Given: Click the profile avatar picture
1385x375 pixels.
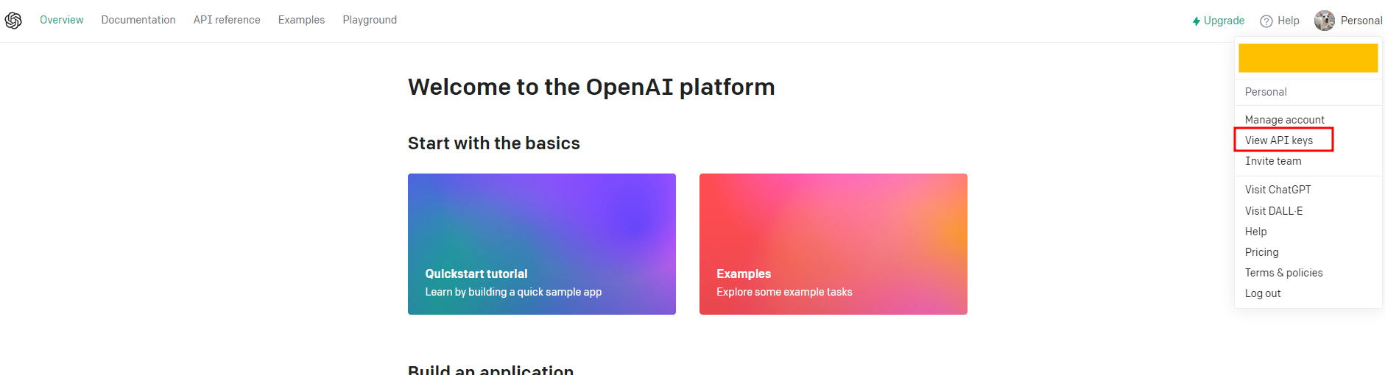Looking at the screenshot, I should coord(1325,21).
